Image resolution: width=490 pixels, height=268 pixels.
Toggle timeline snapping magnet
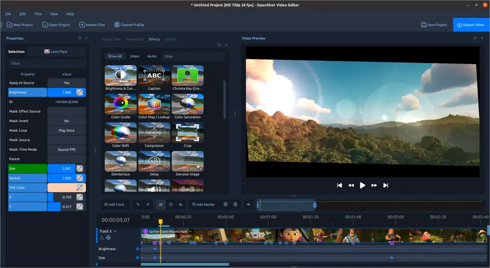pyautogui.click(x=161, y=205)
